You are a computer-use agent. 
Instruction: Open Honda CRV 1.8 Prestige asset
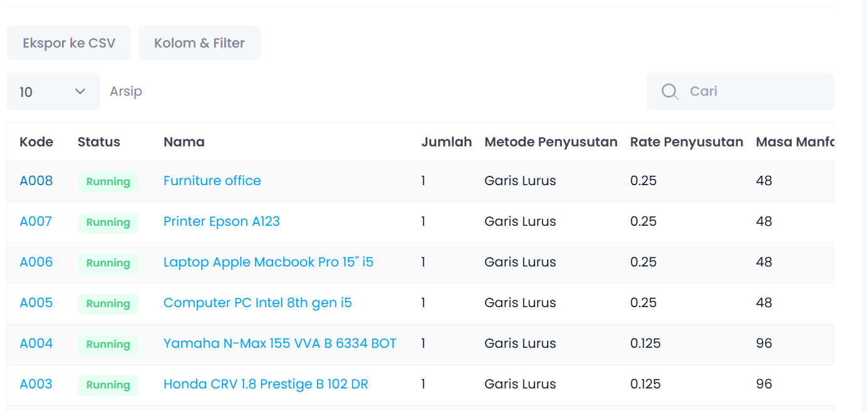click(266, 384)
